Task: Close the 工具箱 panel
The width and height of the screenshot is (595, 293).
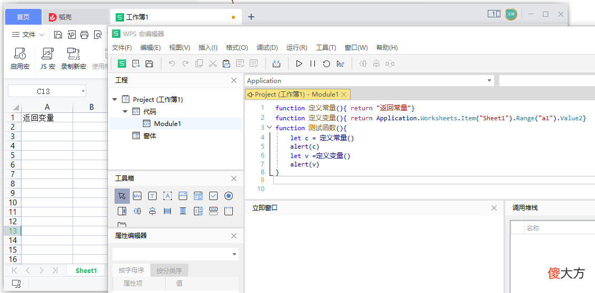Action: click(234, 178)
